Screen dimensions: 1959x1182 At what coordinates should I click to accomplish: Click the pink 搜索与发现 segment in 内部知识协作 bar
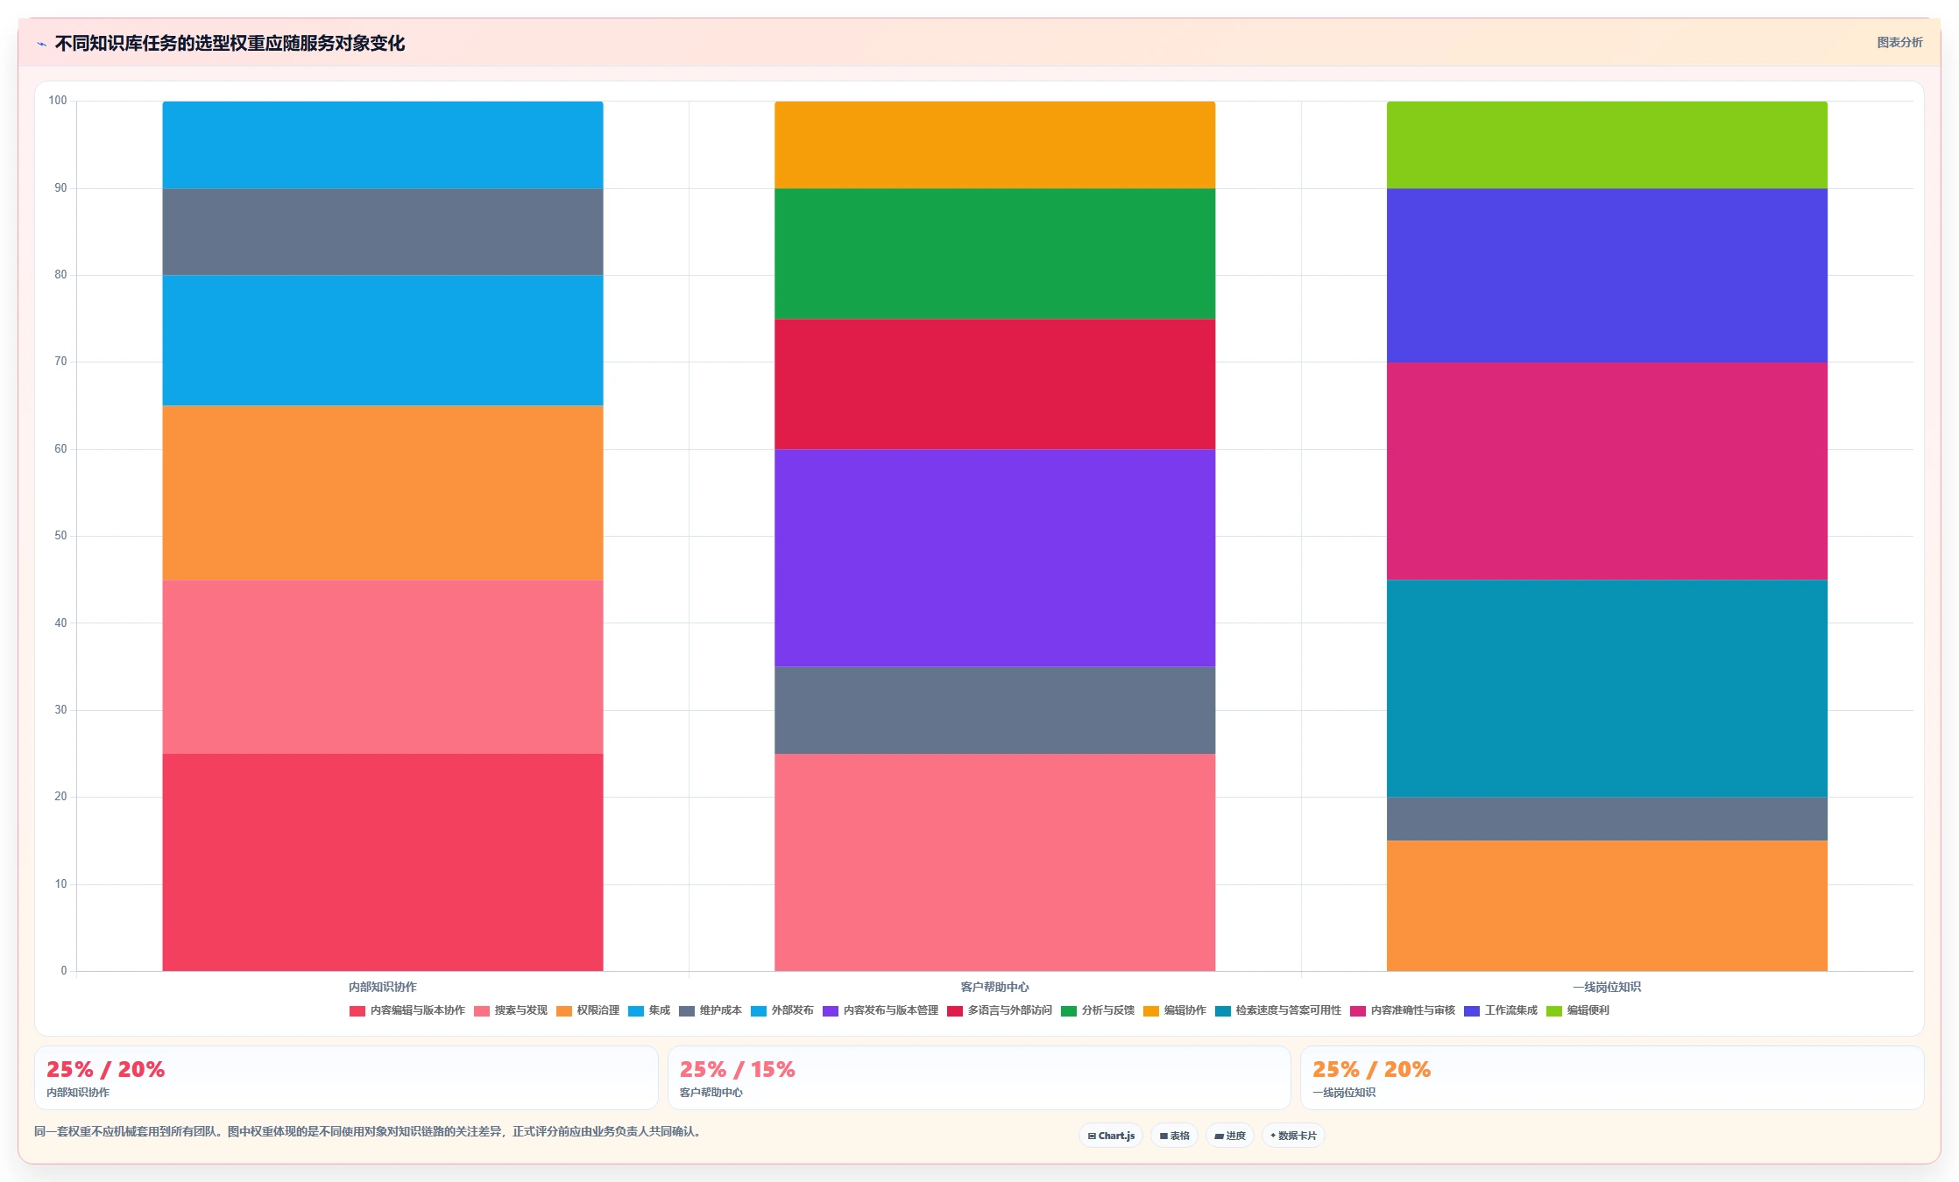point(383,667)
